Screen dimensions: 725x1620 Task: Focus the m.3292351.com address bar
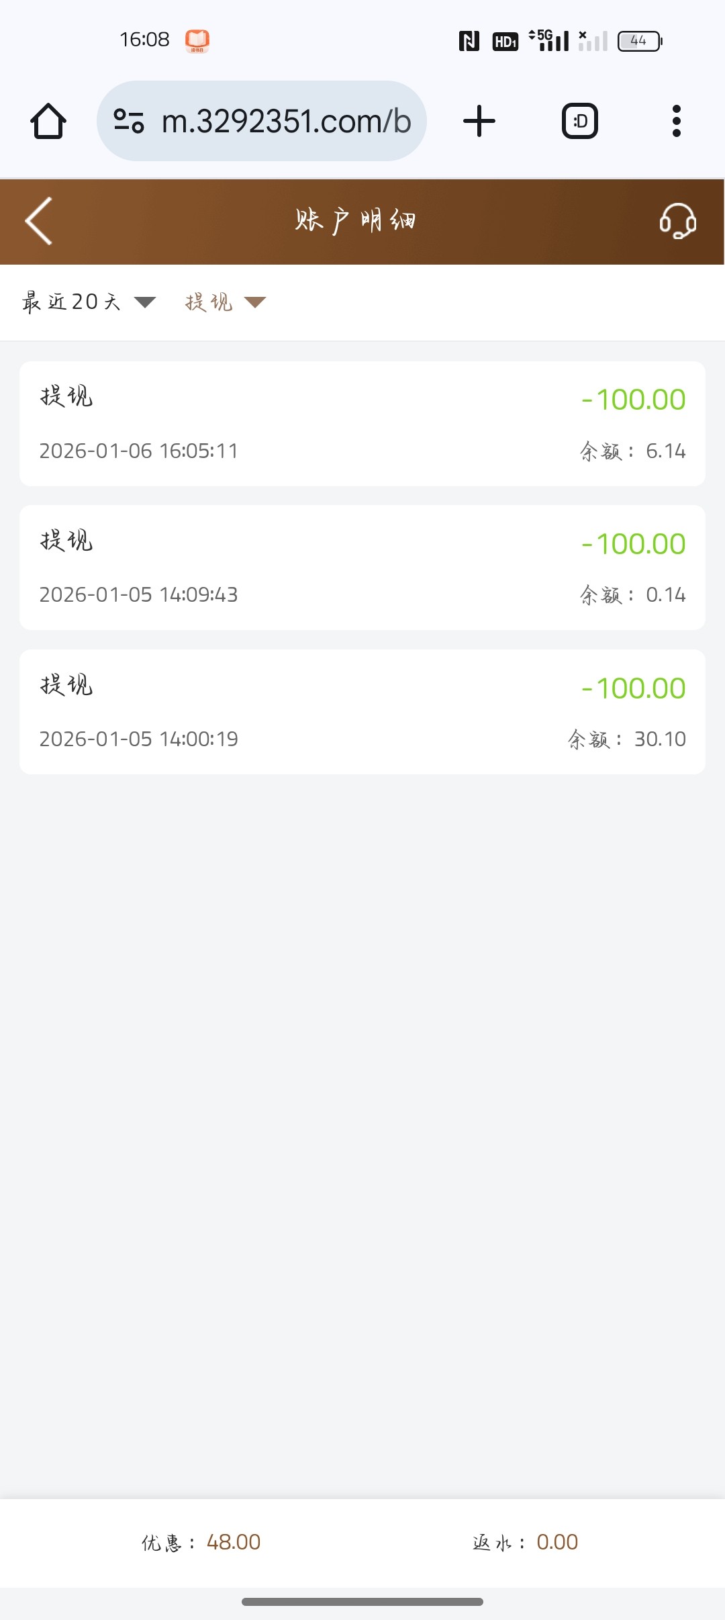[286, 122]
